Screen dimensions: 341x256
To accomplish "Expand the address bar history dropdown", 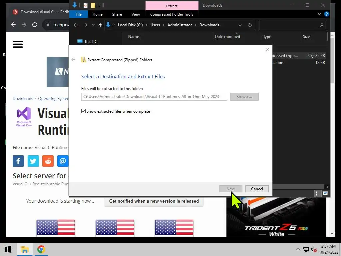I will (240, 25).
